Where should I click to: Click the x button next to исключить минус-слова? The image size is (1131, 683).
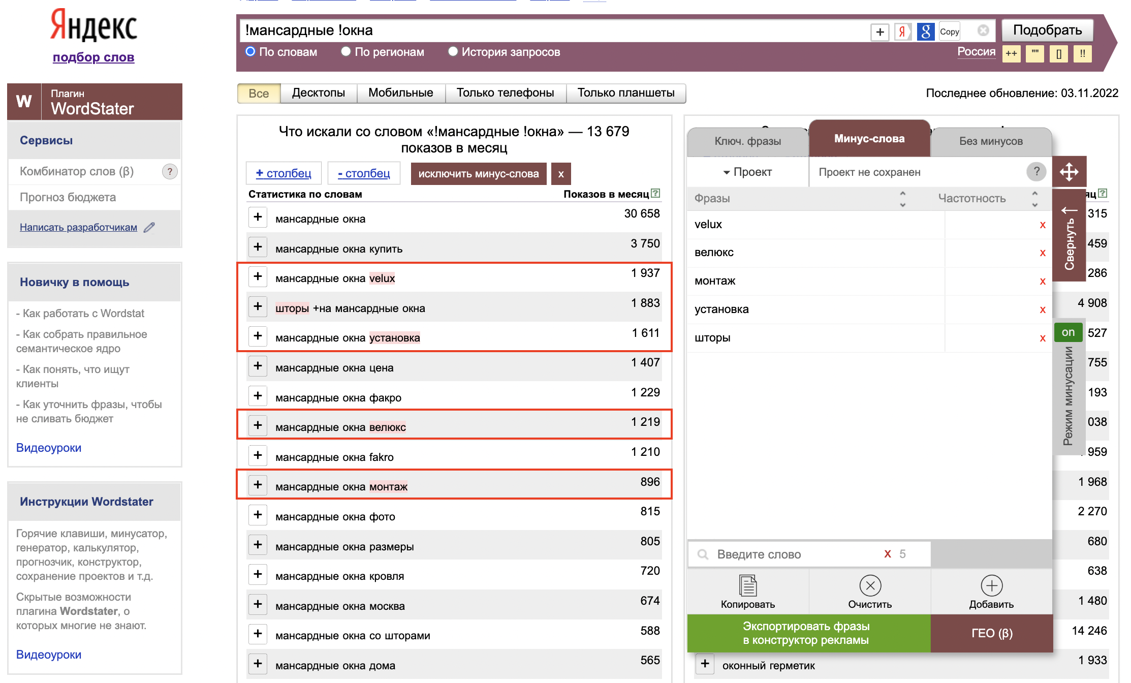[561, 174]
